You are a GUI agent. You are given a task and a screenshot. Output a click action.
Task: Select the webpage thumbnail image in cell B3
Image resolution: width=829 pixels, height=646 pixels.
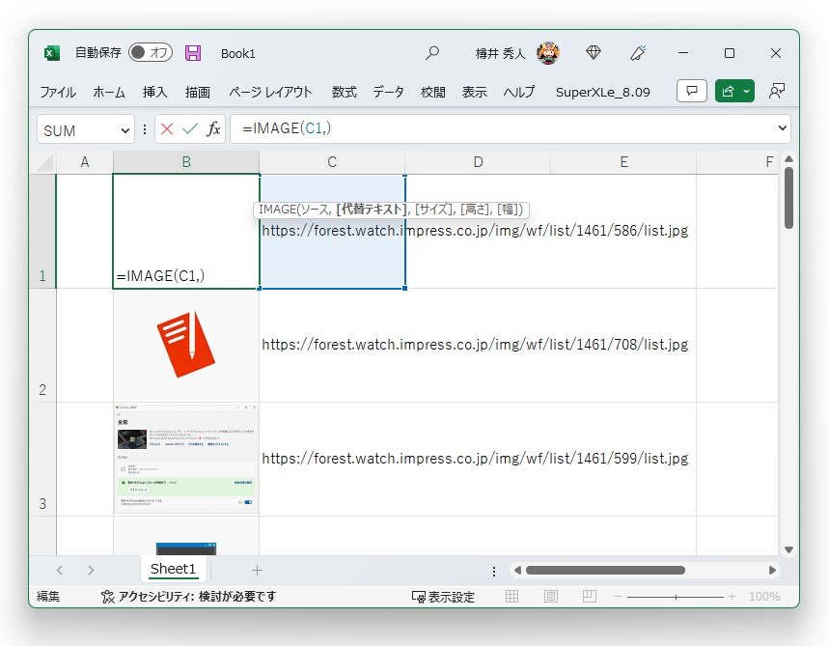185,459
